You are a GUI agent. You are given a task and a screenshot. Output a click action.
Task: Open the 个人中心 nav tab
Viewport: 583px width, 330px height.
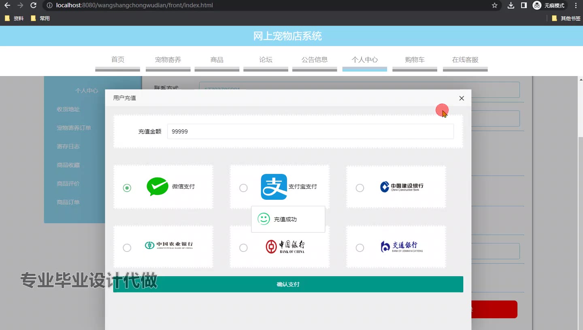point(365,60)
